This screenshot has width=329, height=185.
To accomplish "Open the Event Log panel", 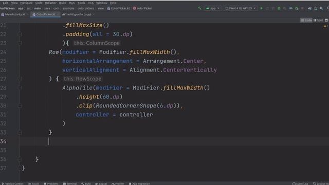I will (300, 183).
